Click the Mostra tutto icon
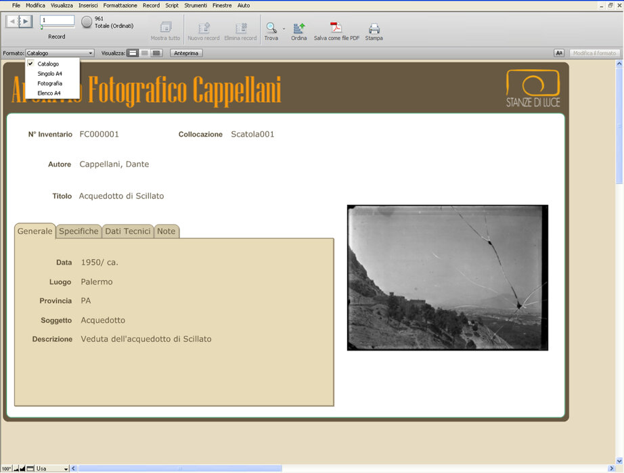This screenshot has height=473, width=624. pos(166,28)
